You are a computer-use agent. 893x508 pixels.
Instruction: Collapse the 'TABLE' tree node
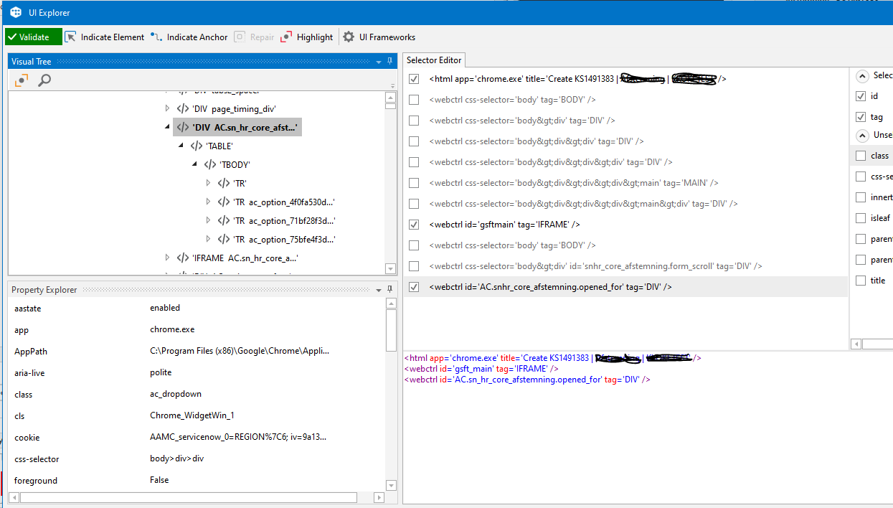click(x=181, y=146)
